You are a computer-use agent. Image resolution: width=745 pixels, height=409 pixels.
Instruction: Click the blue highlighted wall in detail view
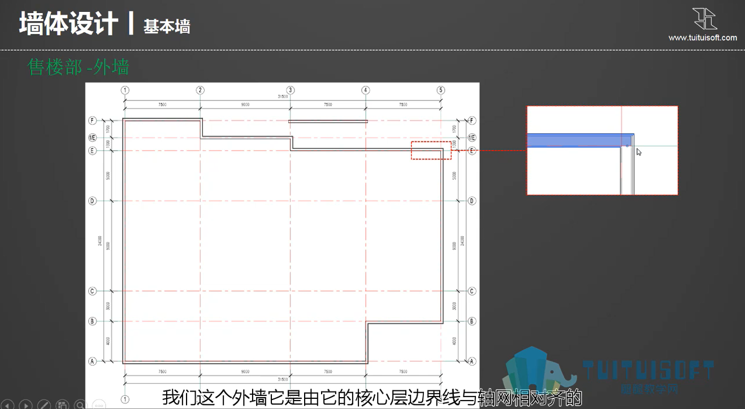click(x=580, y=140)
